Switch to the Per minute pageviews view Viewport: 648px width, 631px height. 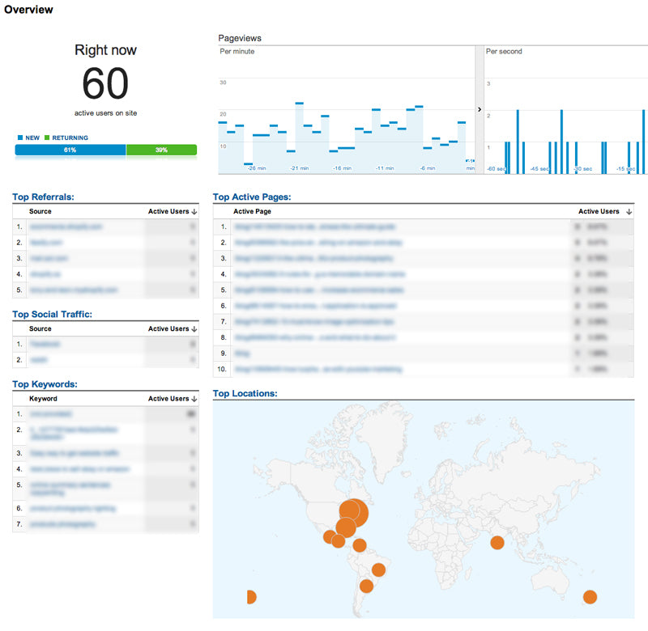pos(235,51)
